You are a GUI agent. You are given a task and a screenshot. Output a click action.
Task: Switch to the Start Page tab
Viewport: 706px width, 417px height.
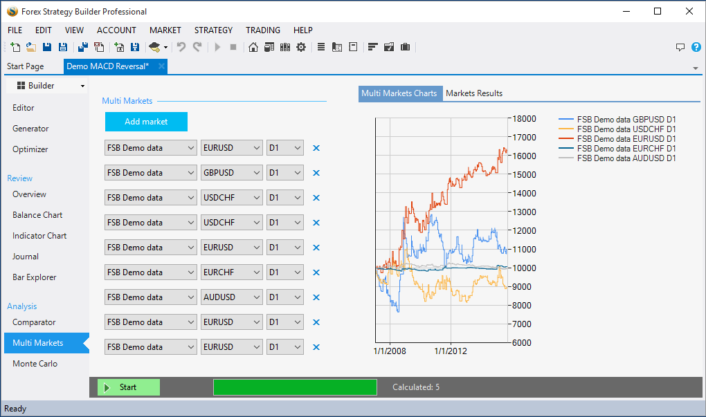pos(25,66)
